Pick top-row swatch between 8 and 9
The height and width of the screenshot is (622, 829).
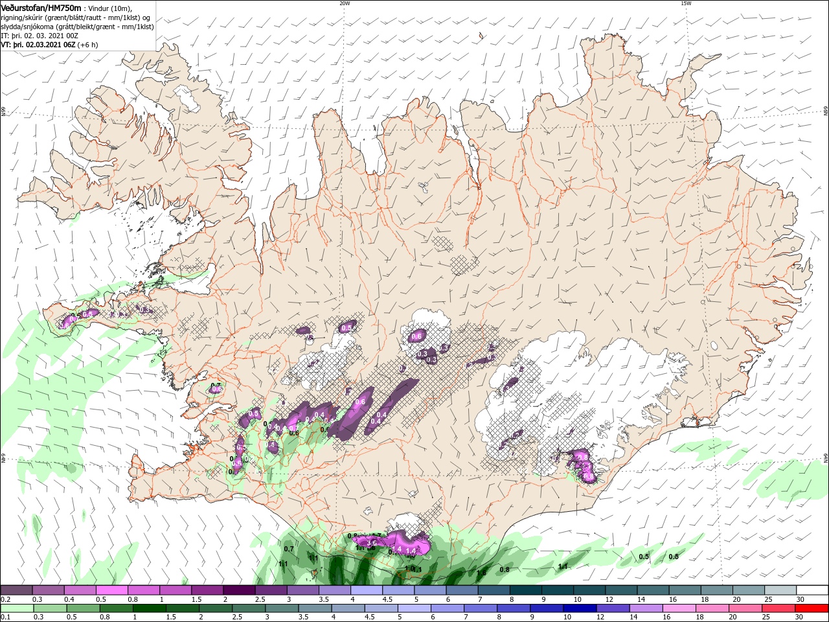[526, 590]
